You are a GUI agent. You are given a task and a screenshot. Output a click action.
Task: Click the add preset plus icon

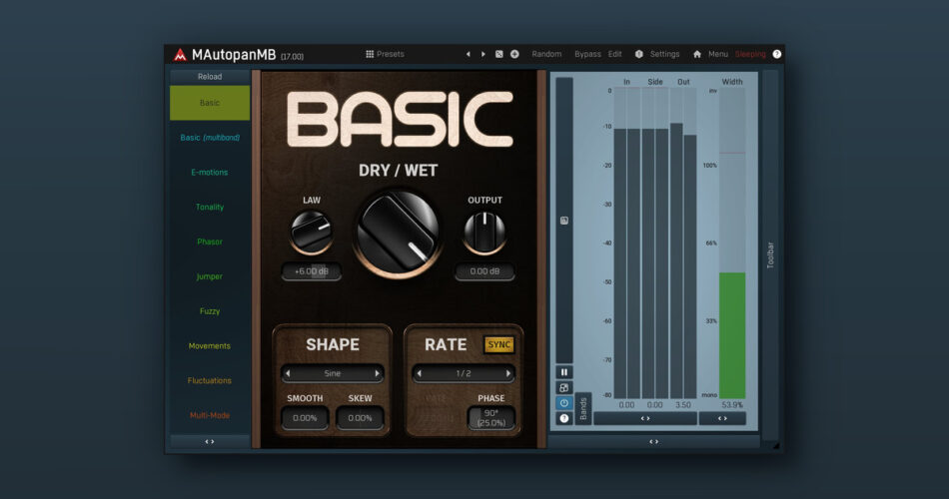(x=514, y=54)
